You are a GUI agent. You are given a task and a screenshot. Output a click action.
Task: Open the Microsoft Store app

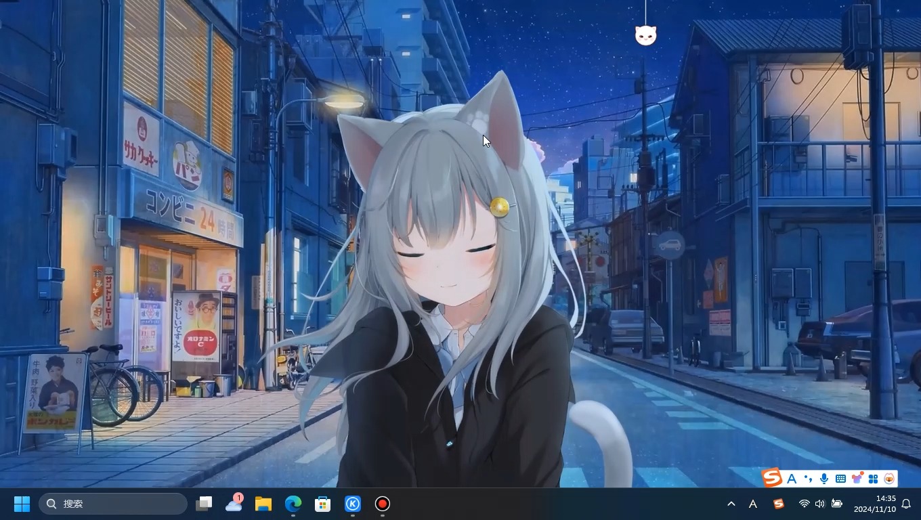point(322,504)
